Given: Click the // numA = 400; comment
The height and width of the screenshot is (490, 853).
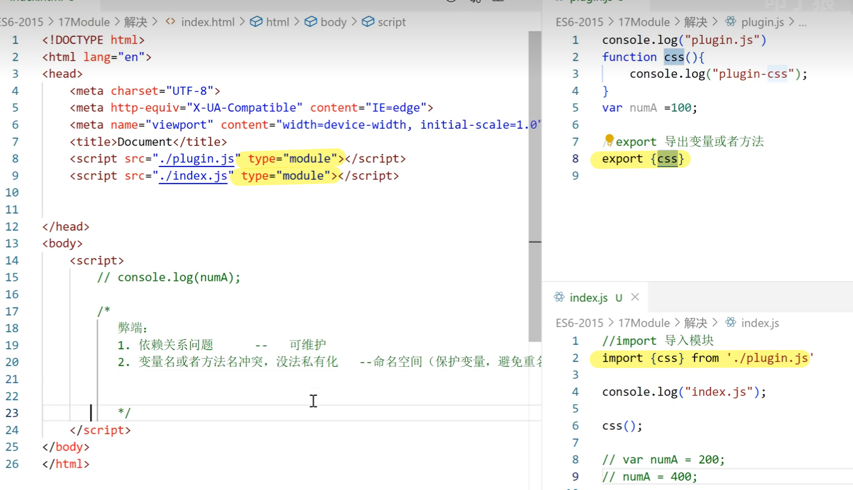Looking at the screenshot, I should pyautogui.click(x=650, y=477).
